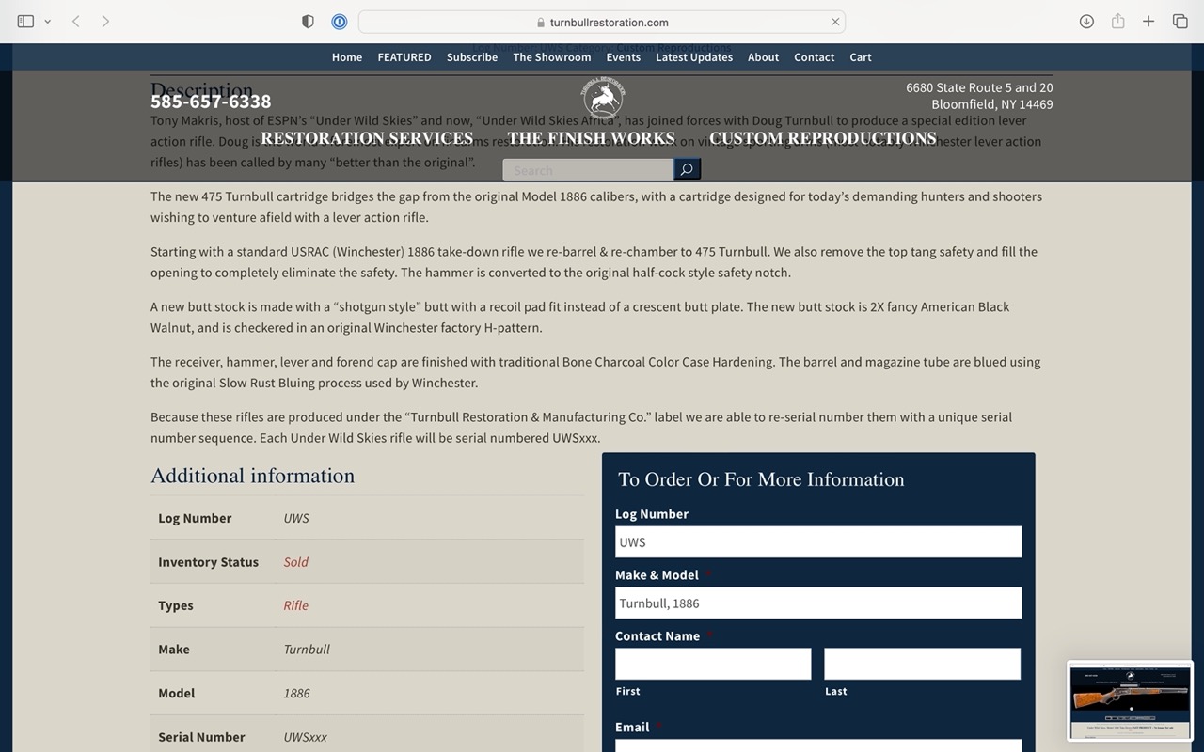Image resolution: width=1204 pixels, height=752 pixels.
Task: Select the Additional information heading
Action: [253, 476]
